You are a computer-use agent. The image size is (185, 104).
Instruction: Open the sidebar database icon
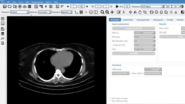(x=3, y=34)
